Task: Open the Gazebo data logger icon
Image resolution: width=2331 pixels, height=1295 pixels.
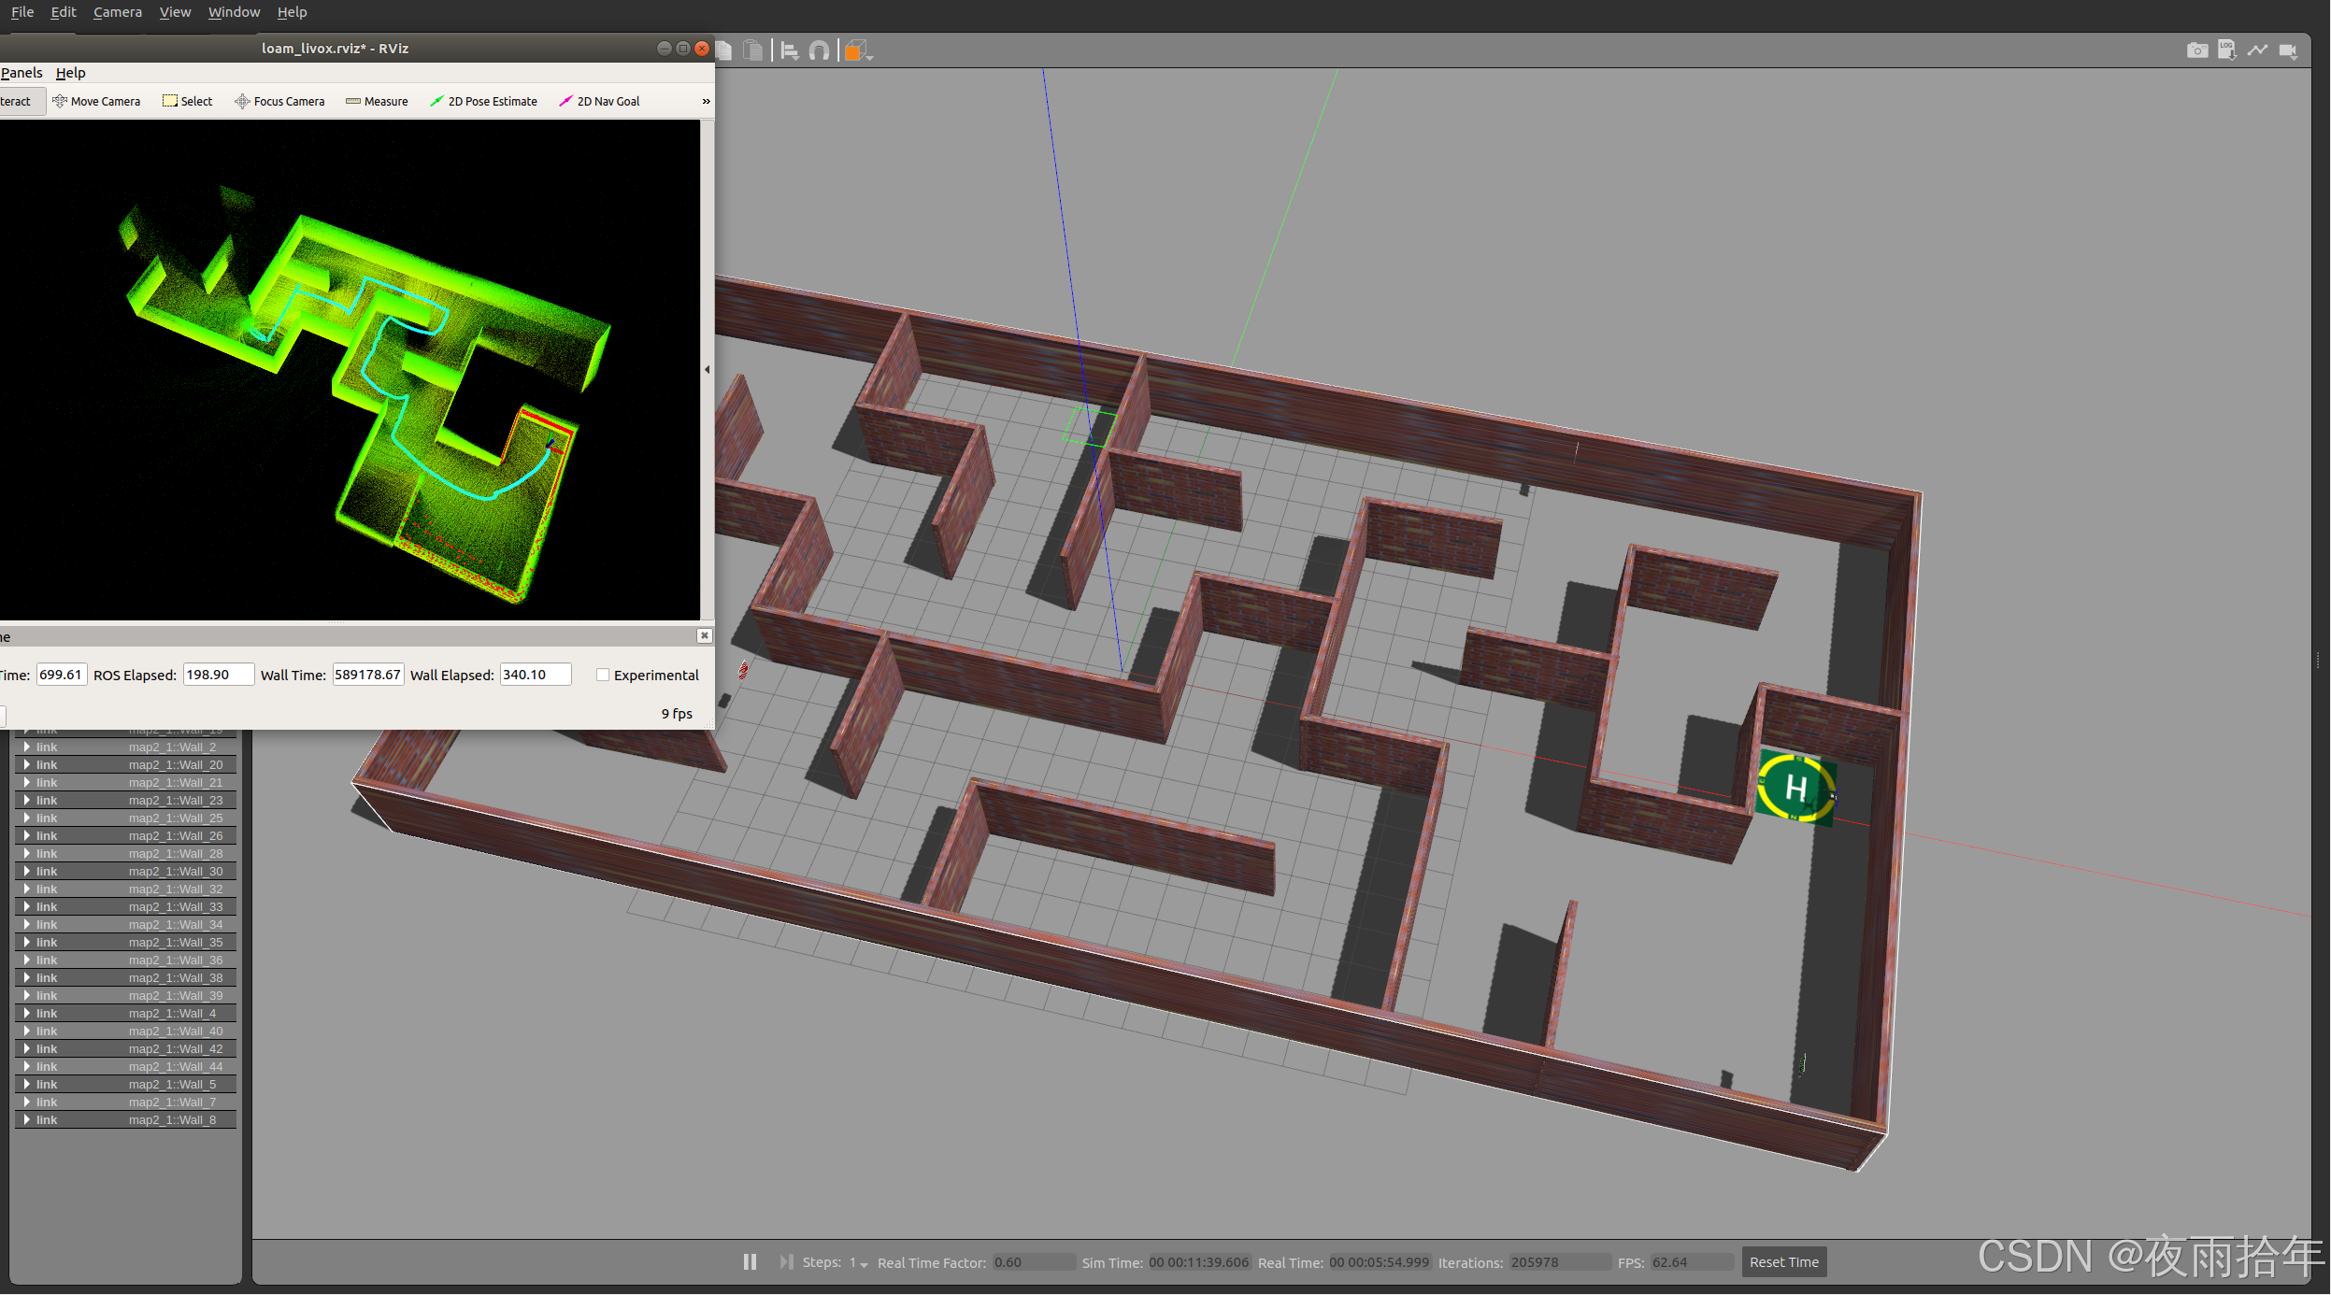Action: pyautogui.click(x=2226, y=50)
